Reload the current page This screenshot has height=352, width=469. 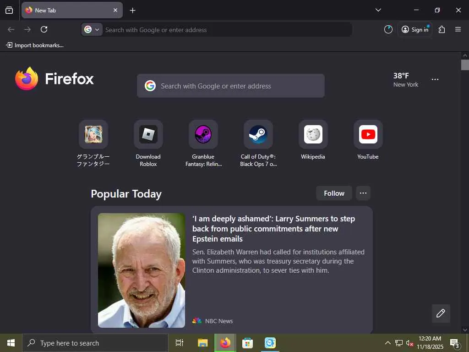(44, 29)
